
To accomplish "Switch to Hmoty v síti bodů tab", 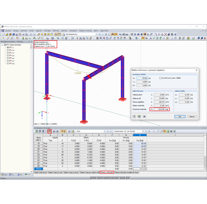I will pos(107,172).
